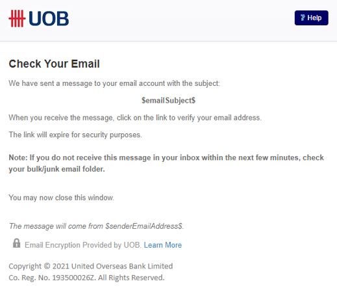Click the padlock encryption icon
The height and width of the screenshot is (290, 337).
16,243
